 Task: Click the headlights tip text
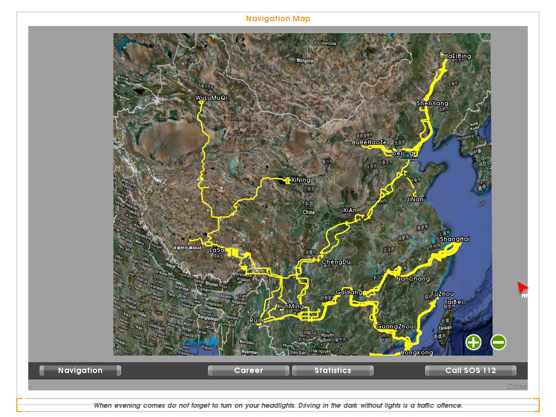coord(278,405)
